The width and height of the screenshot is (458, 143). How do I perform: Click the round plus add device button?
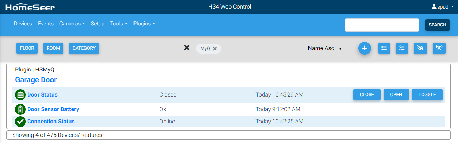coord(364,48)
